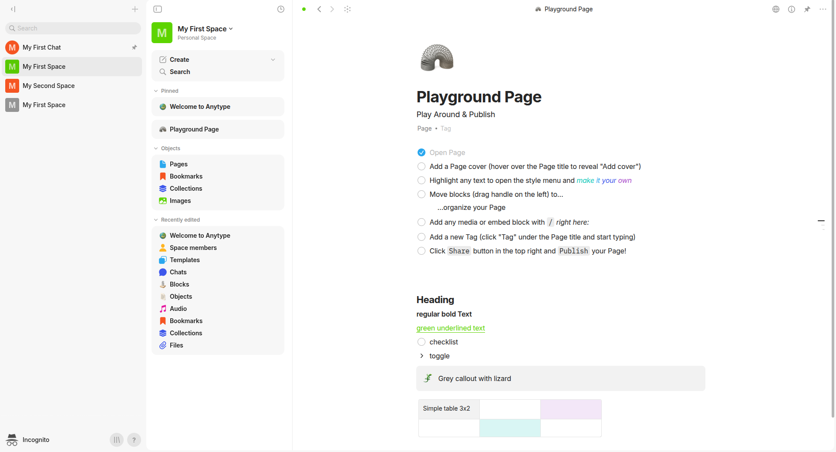The width and height of the screenshot is (836, 452).
Task: Go back with the left arrow
Action: [319, 9]
